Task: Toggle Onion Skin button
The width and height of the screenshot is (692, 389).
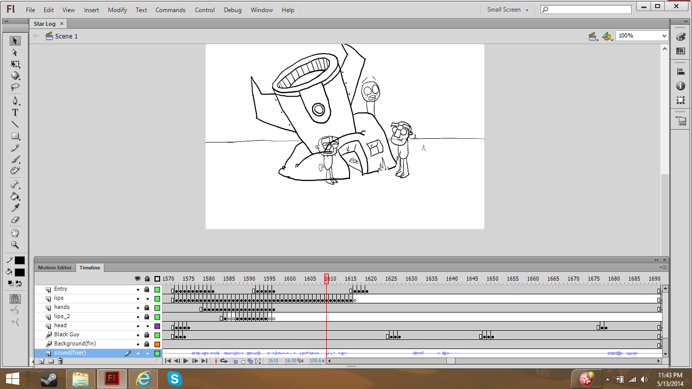Action: point(236,361)
